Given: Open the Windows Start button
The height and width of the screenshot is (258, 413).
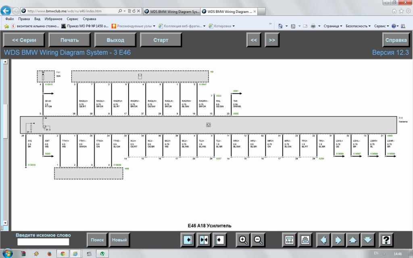Looking at the screenshot, I should (7, 253).
